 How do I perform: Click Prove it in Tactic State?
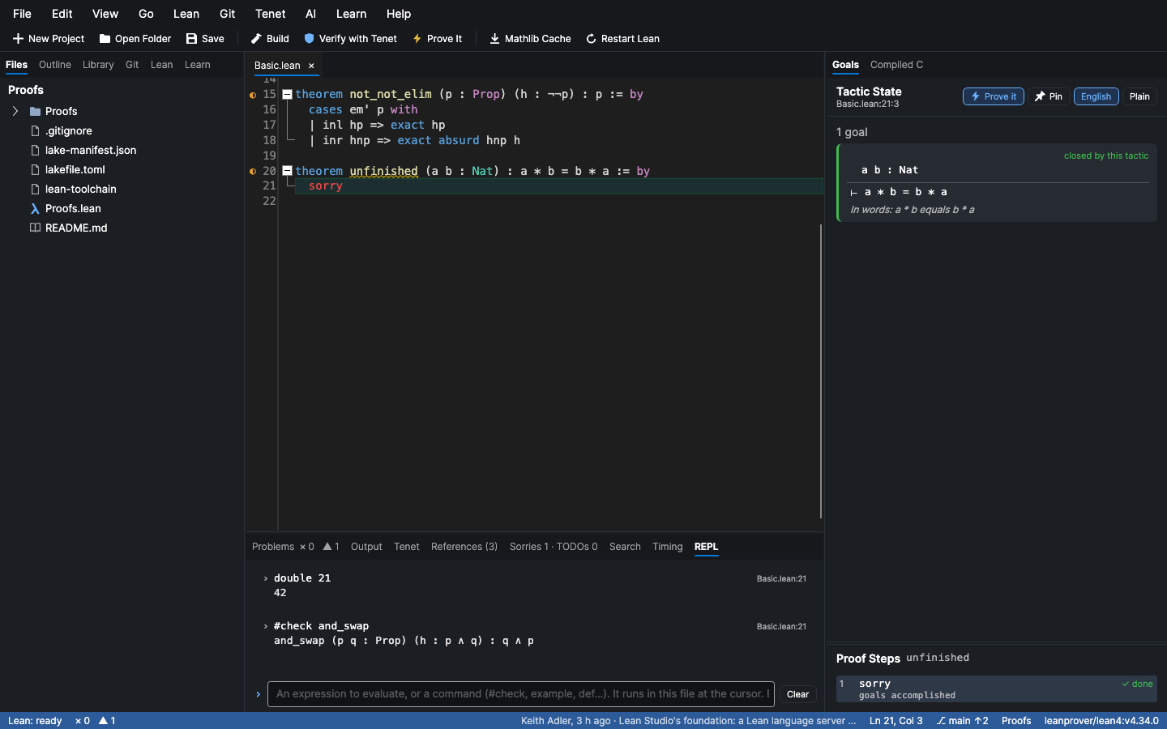[994, 96]
